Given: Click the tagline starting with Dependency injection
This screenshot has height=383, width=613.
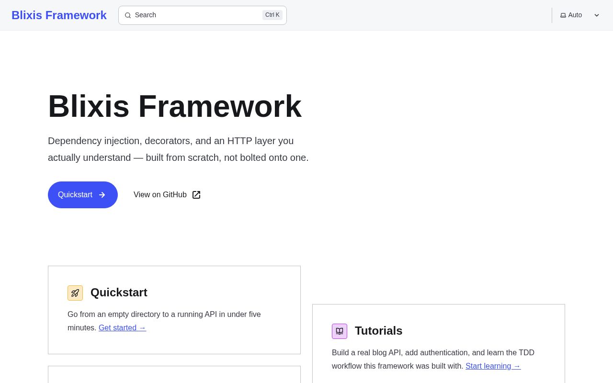Looking at the screenshot, I should click(x=178, y=149).
